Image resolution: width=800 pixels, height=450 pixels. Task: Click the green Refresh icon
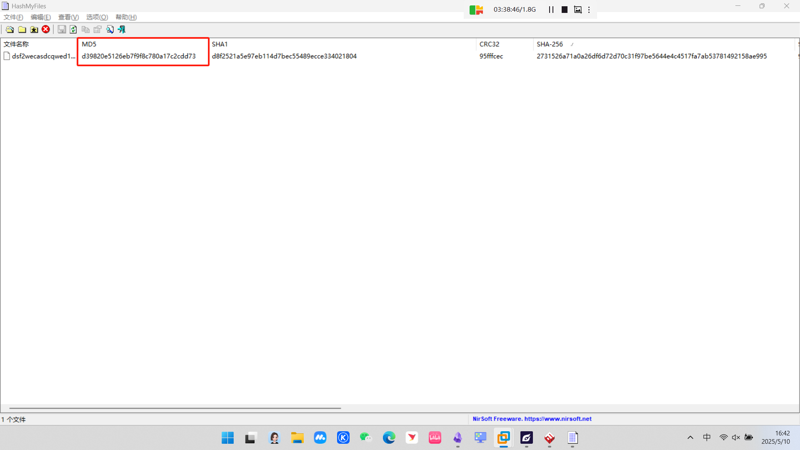click(73, 30)
